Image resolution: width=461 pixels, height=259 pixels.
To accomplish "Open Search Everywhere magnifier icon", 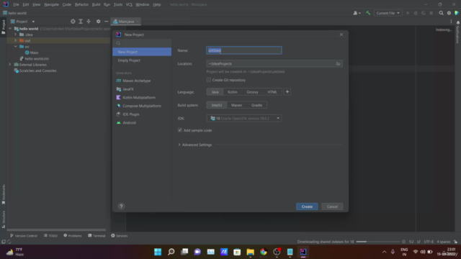I will [x=441, y=13].
